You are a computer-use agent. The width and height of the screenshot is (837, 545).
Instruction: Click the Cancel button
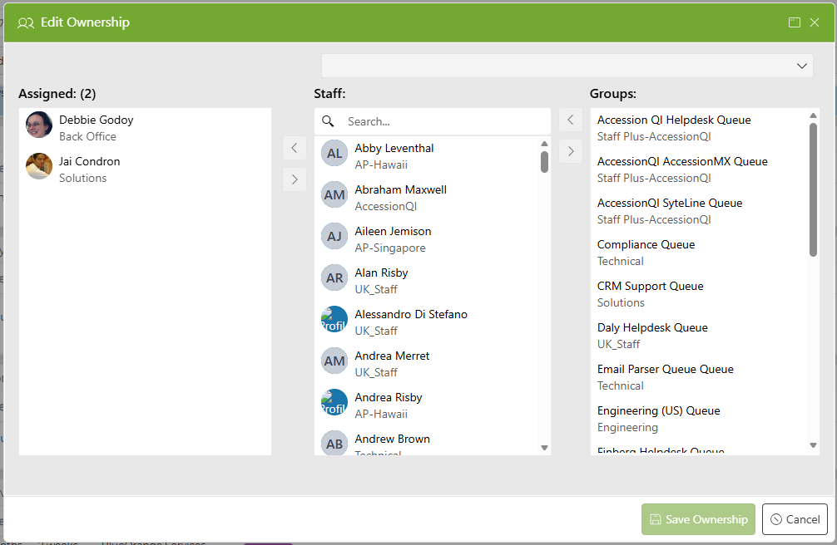(x=795, y=519)
